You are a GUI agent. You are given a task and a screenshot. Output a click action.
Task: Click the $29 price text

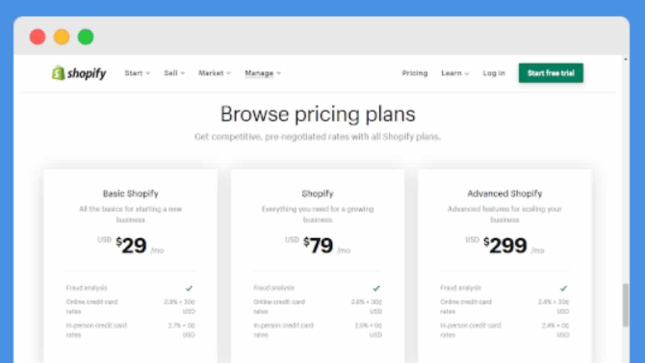point(131,245)
